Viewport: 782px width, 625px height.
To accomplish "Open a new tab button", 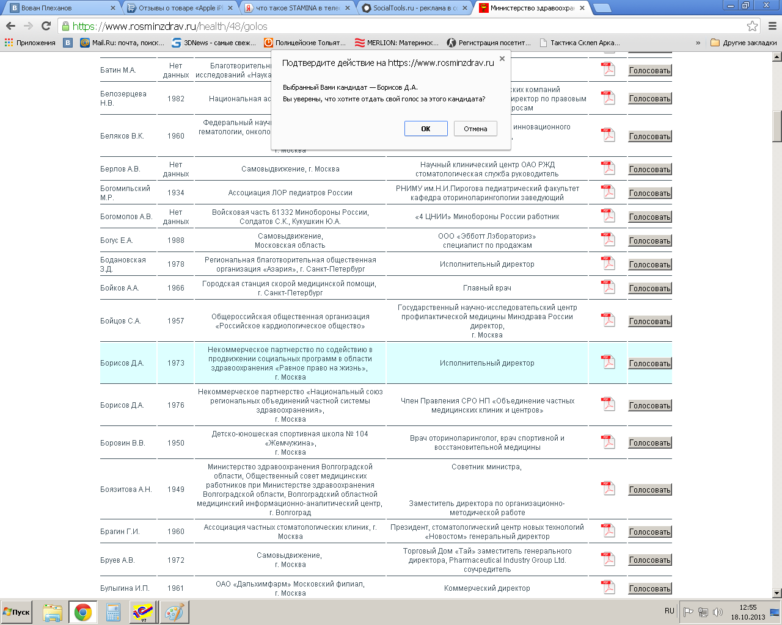I will pos(602,8).
